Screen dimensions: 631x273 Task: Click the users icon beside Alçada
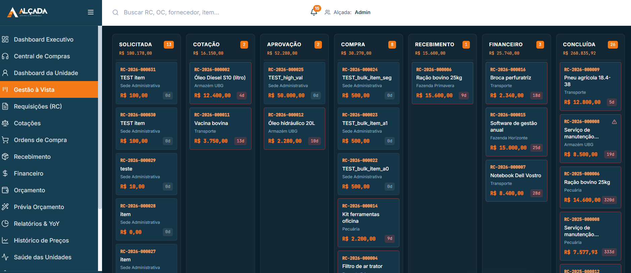[x=328, y=12]
